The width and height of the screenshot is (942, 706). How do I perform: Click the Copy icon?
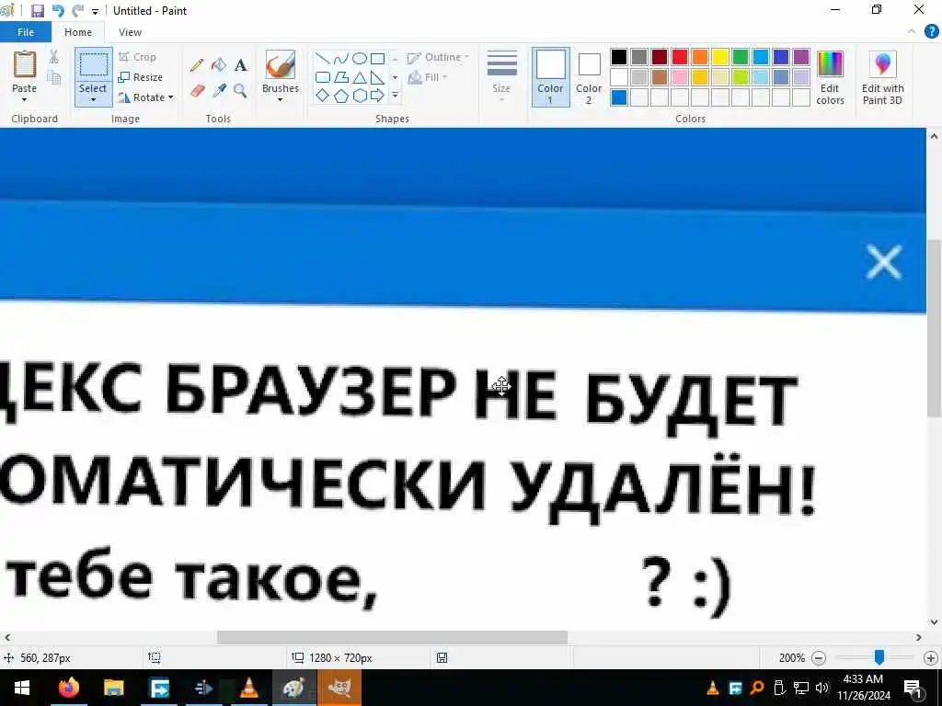pos(53,77)
